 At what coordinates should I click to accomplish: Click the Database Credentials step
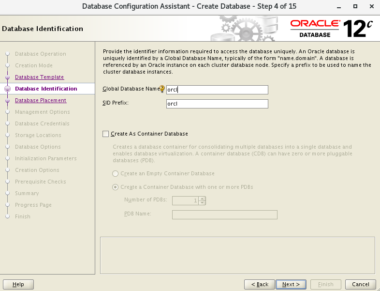point(42,124)
